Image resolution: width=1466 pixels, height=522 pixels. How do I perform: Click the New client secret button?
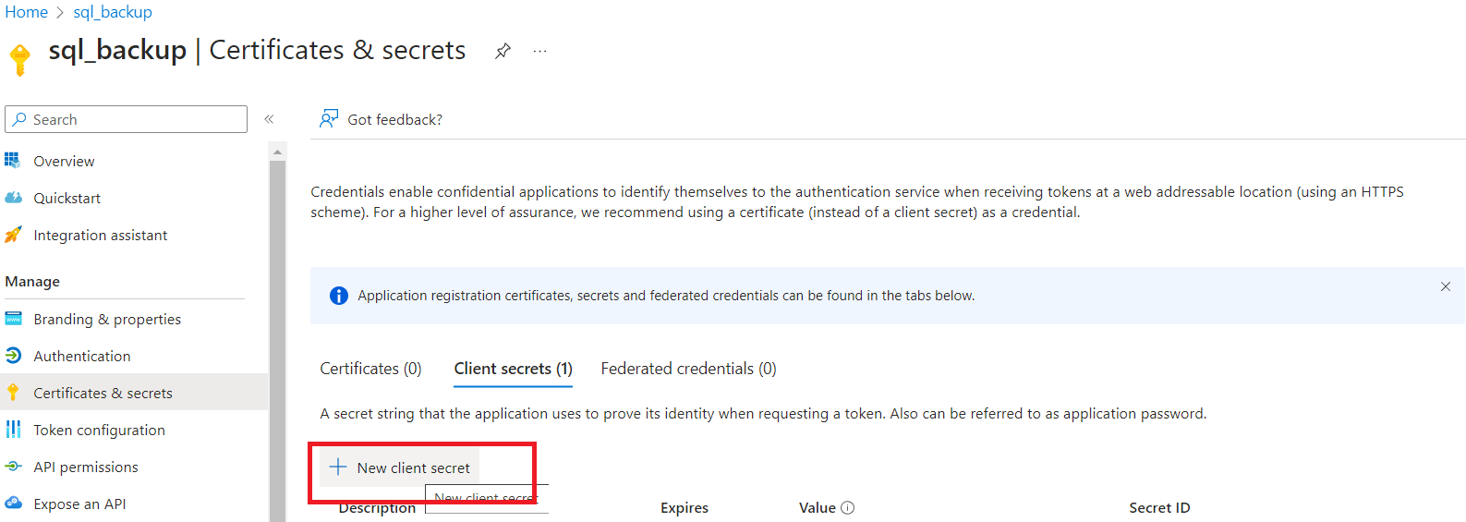click(400, 467)
